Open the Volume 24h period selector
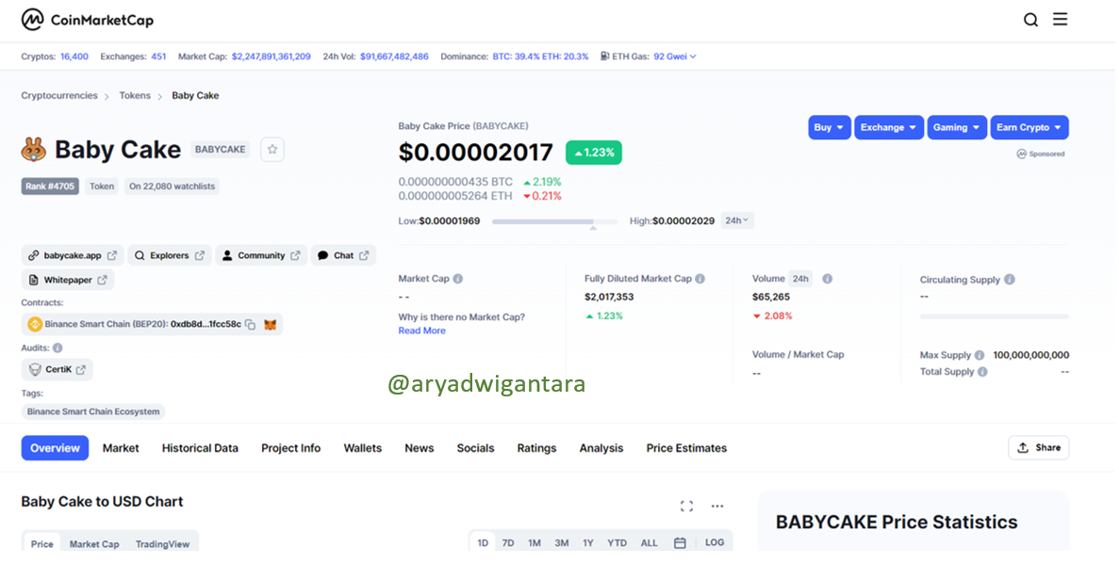1119x580 pixels. (800, 279)
